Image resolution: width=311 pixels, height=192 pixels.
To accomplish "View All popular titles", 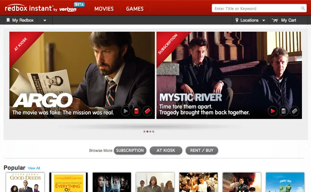I will pos(34,168).
